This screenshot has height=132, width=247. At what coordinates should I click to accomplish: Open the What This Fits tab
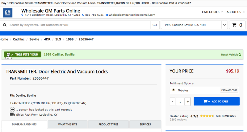68,125
